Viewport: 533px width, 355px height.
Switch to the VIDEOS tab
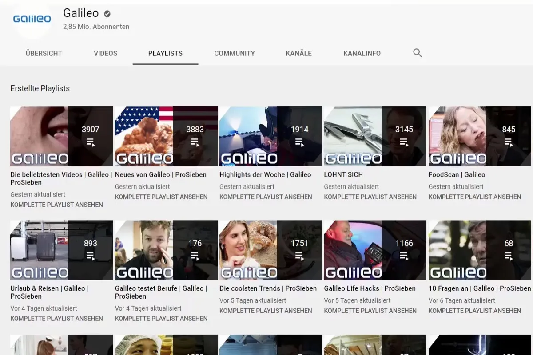tap(106, 53)
